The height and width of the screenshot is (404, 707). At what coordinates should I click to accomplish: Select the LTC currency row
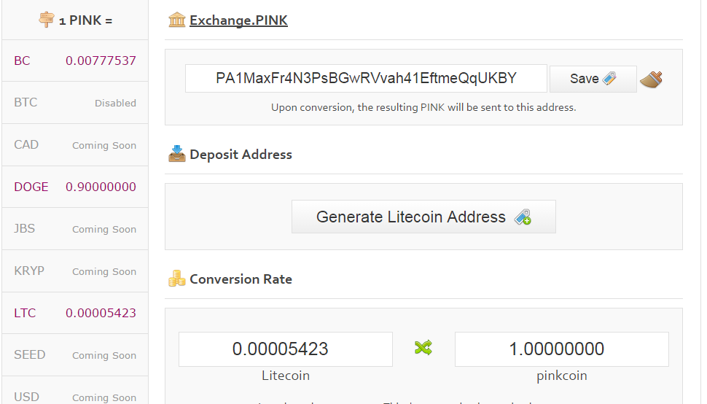tap(75, 313)
